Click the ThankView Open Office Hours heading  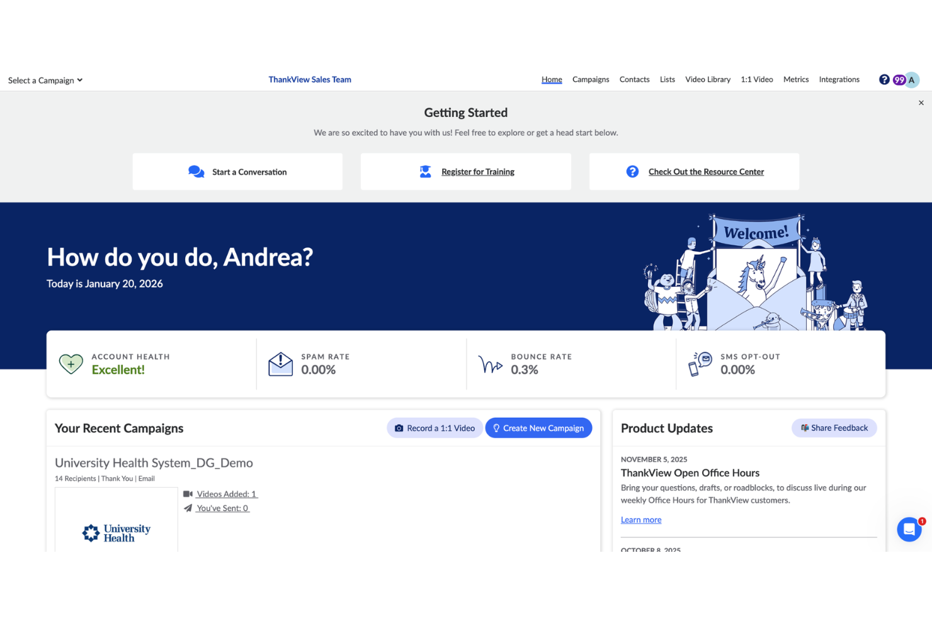[x=690, y=473]
